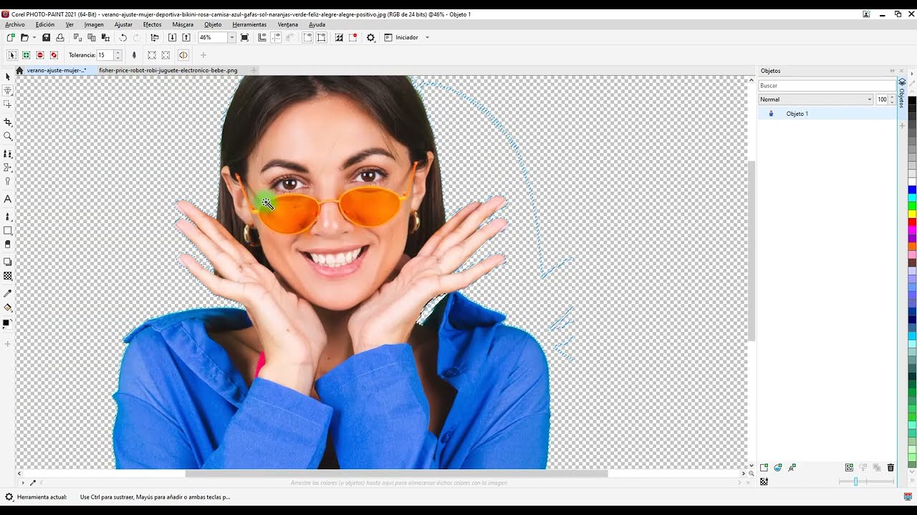Viewport: 917px width, 515px height.
Task: Toggle the Objeto 1 person icon
Action: pyautogui.click(x=771, y=114)
